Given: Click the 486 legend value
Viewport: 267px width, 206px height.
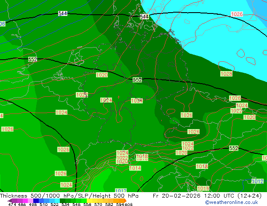Looking at the screenshot, I should [22, 204].
